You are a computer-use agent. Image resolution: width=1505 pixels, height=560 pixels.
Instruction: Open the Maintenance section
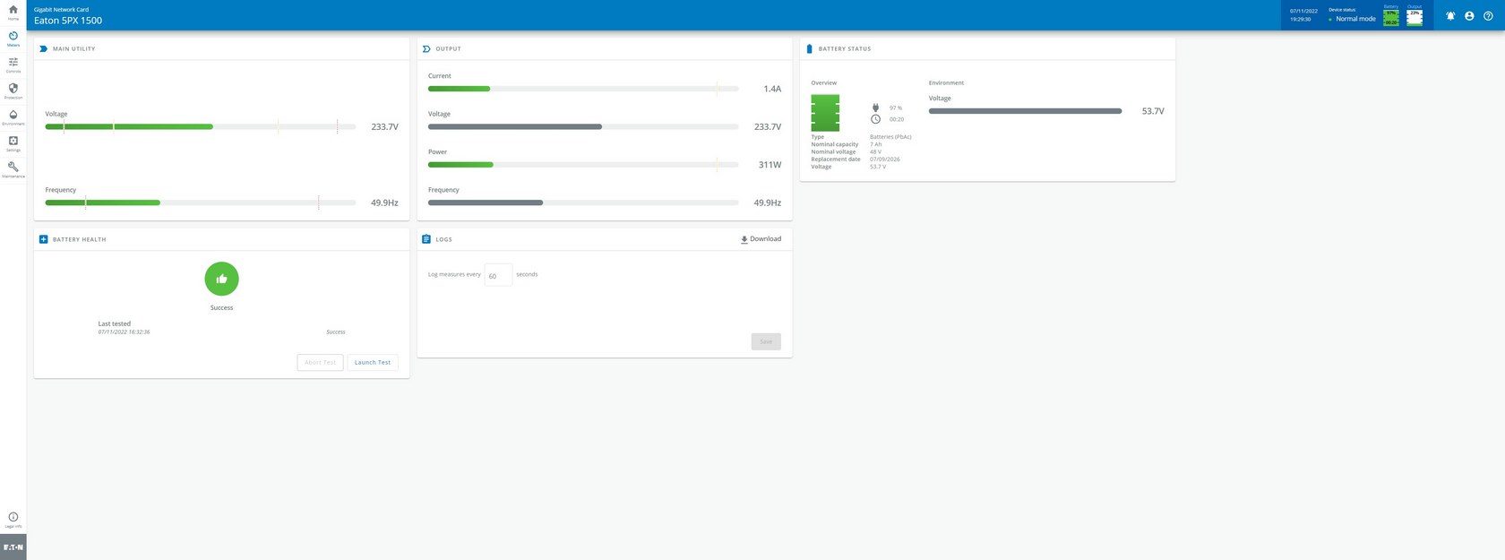[x=13, y=168]
